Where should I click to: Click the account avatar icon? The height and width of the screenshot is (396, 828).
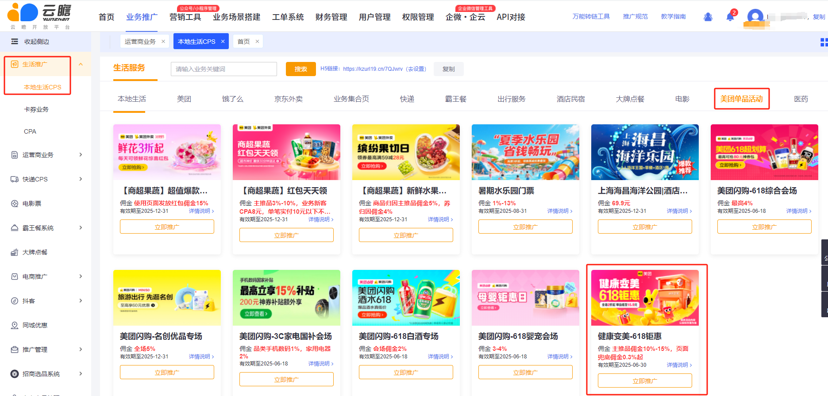[x=755, y=17]
